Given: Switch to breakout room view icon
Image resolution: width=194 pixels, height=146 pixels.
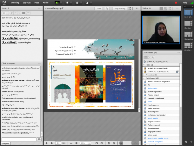Looking at the screenshot, I should click(149, 57).
